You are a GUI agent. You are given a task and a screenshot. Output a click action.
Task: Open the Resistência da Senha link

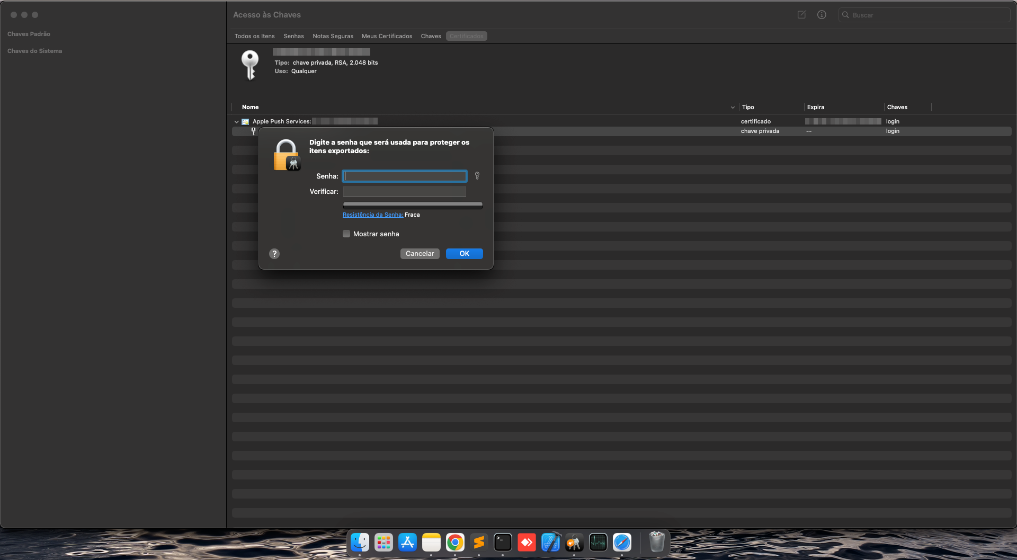[x=373, y=215]
